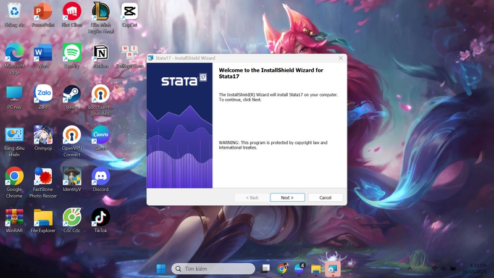Screen dimensions: 494x278
Task: Select the Zalo desktop shortcut
Action: click(43, 97)
